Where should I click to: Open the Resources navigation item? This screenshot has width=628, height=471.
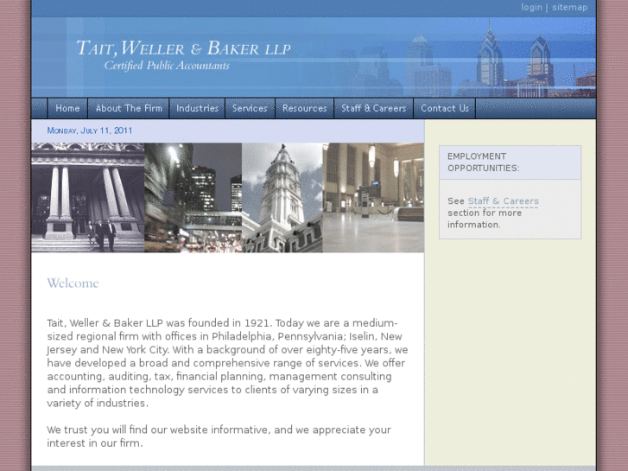(304, 108)
